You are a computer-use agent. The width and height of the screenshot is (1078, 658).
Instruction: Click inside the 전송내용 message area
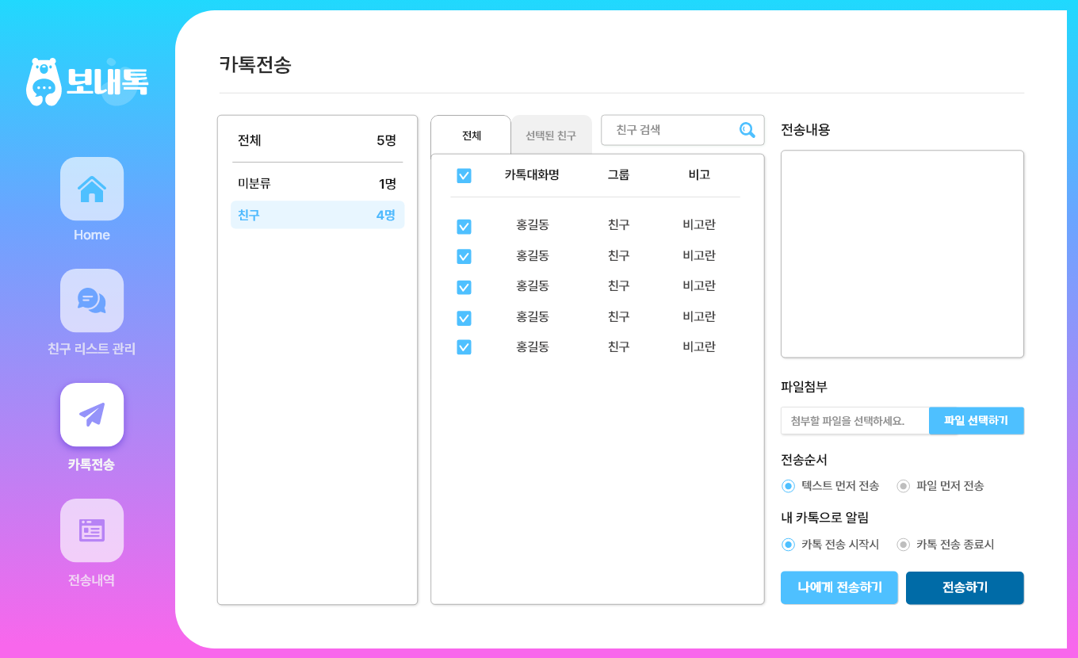(902, 254)
